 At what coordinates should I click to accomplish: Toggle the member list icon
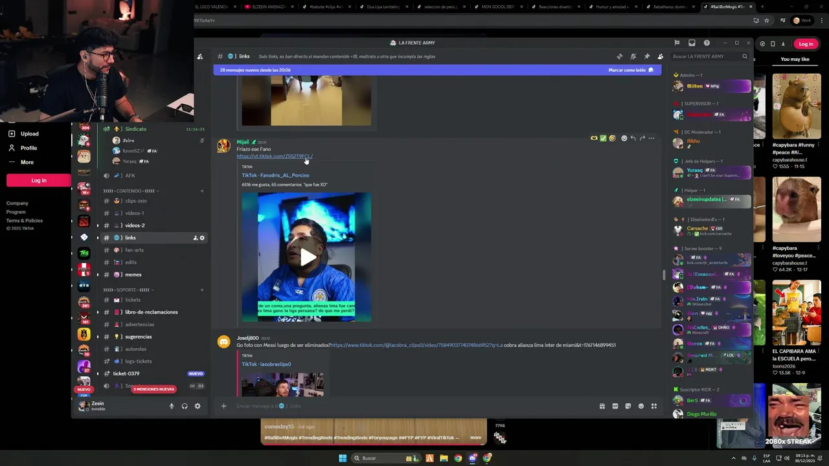[660, 56]
